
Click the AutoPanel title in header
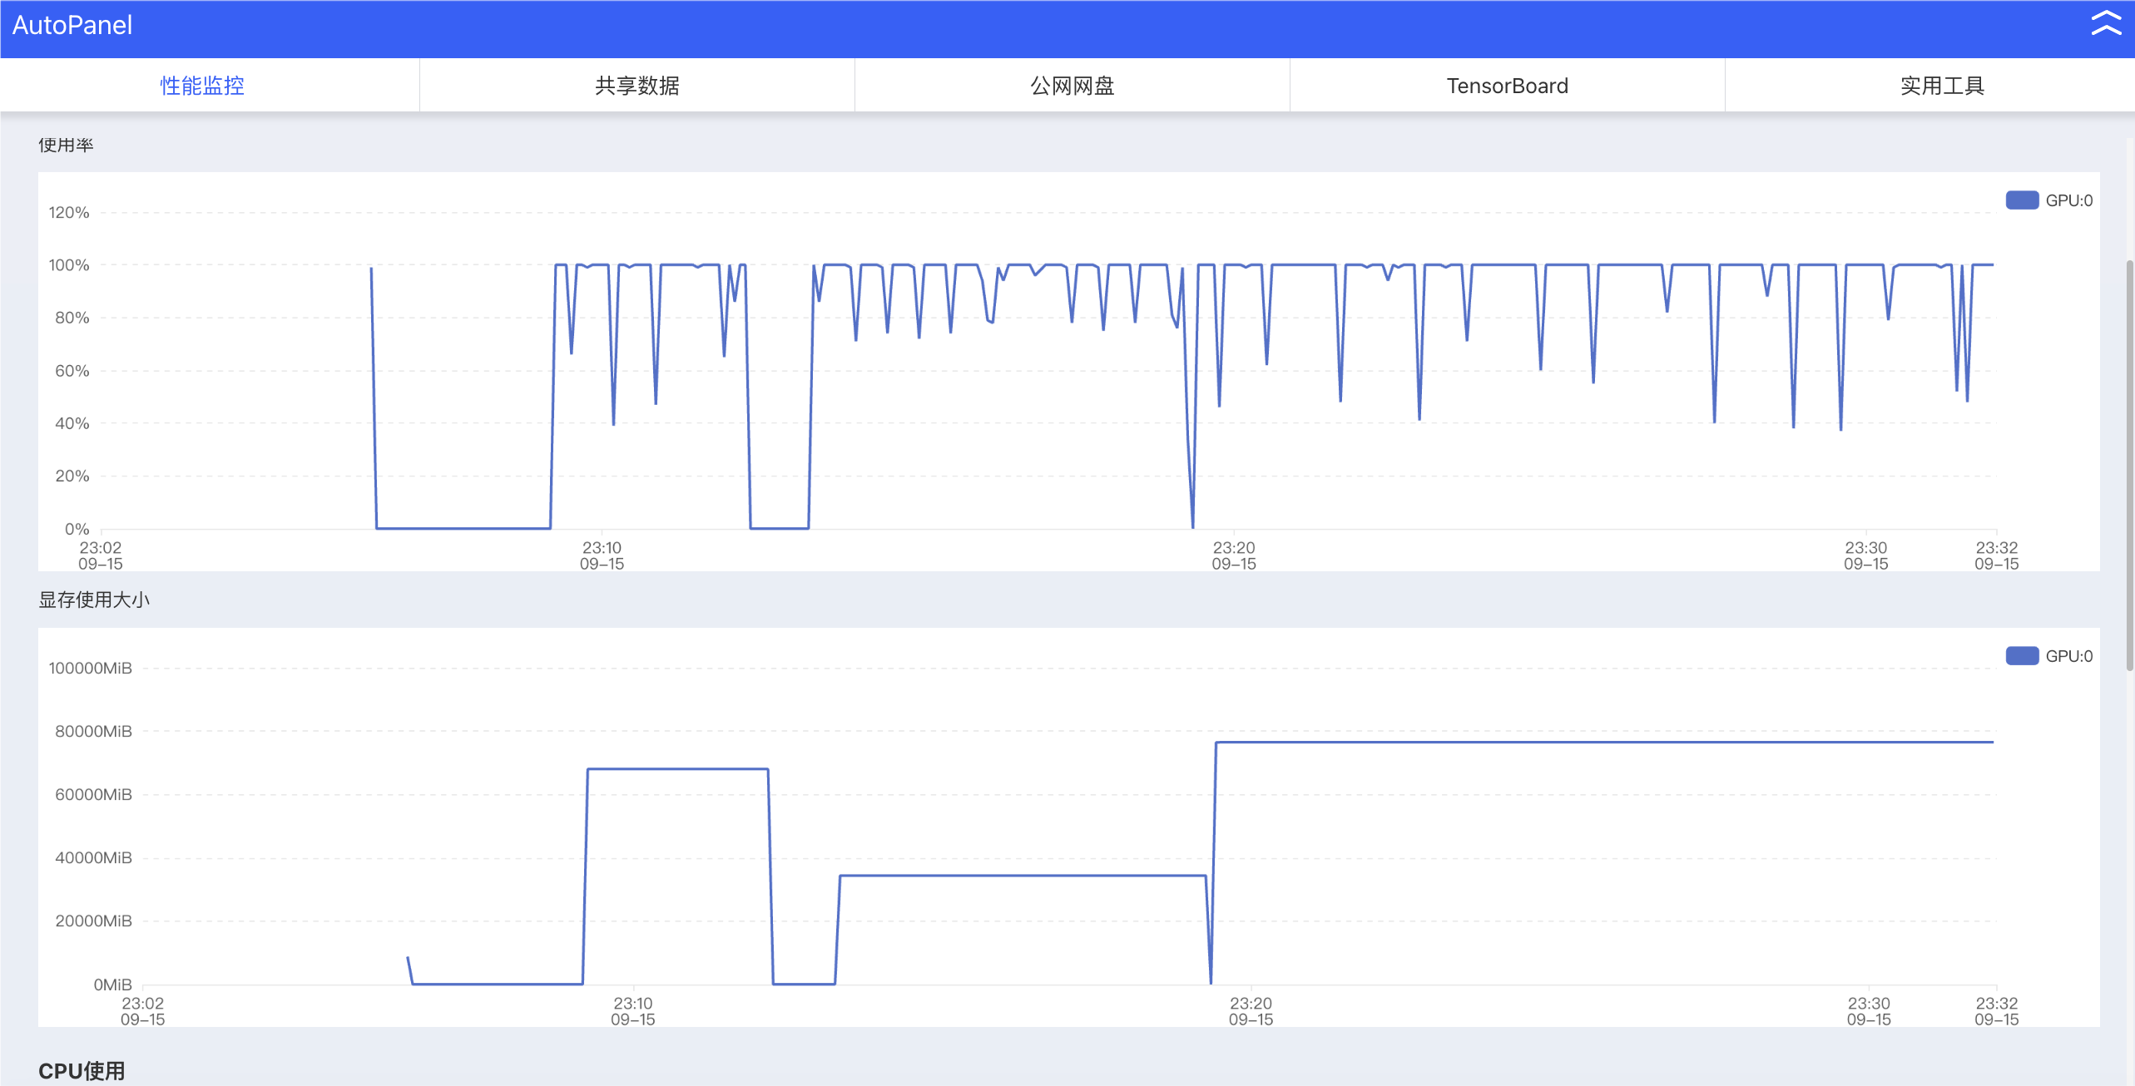click(x=72, y=25)
